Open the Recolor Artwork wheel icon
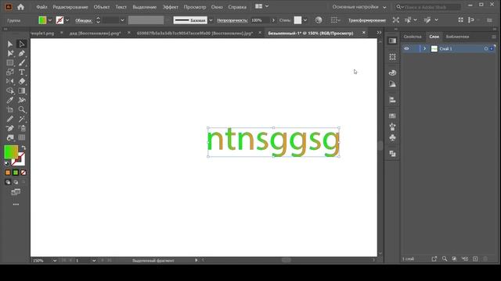501x281 pixels. pos(319,20)
